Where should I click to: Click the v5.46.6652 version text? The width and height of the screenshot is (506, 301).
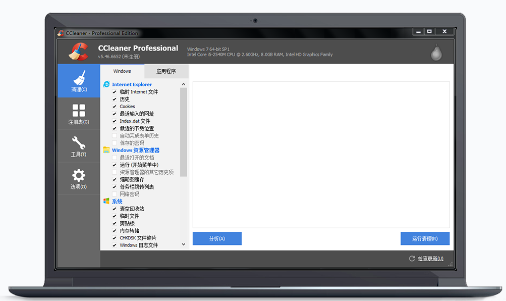(x=119, y=57)
